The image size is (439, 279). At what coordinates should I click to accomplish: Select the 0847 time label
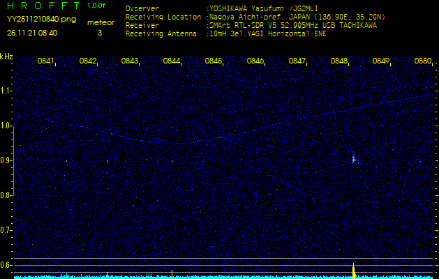coord(297,61)
